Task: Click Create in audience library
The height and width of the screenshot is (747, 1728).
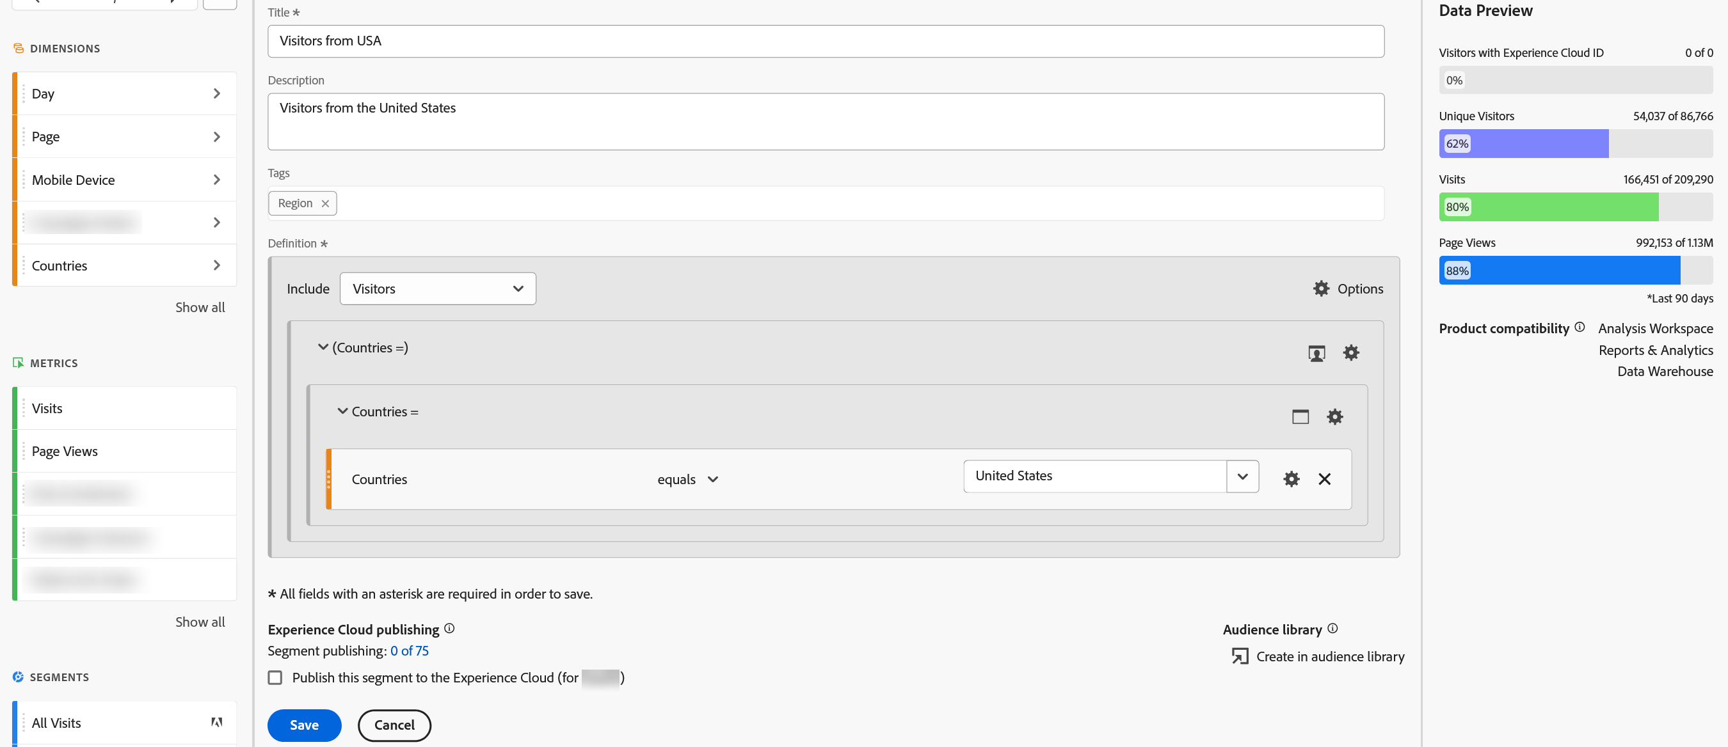Action: pos(1329,656)
